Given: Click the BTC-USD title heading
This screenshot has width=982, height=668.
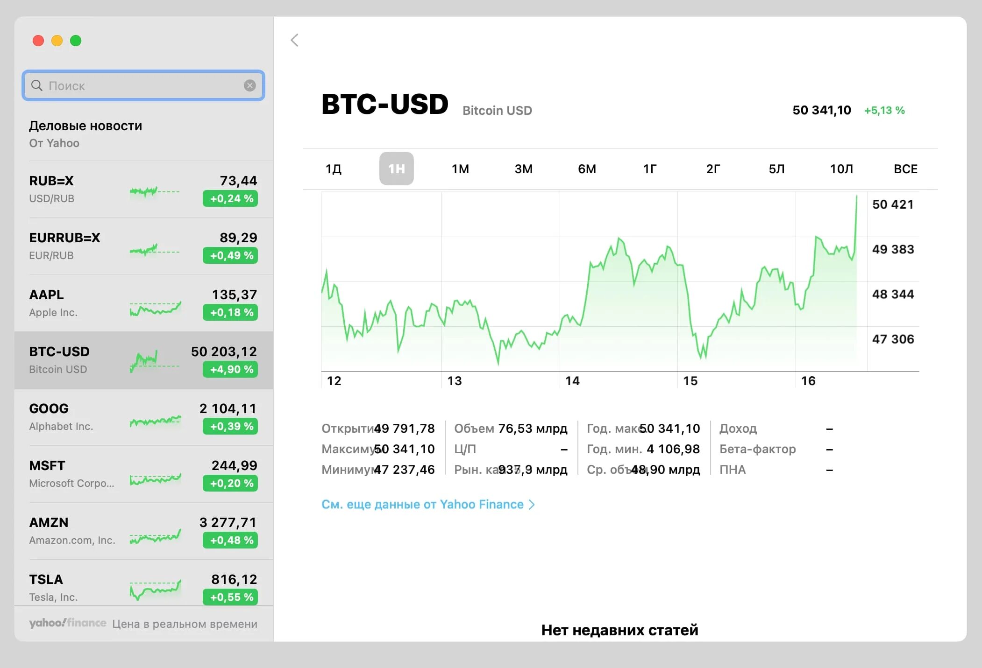Looking at the screenshot, I should 385,104.
